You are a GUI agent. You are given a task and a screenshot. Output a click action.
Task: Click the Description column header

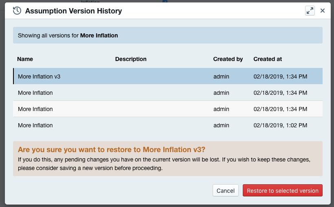click(131, 59)
